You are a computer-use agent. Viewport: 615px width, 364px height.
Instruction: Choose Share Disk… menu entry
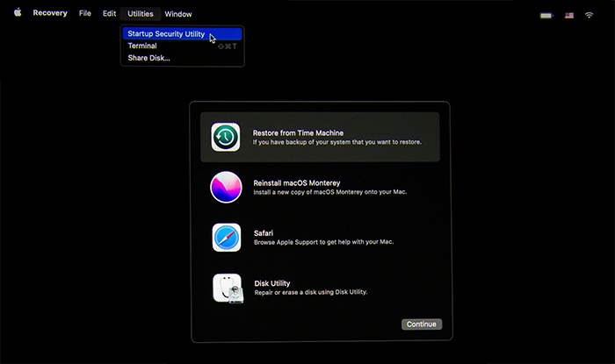[148, 58]
